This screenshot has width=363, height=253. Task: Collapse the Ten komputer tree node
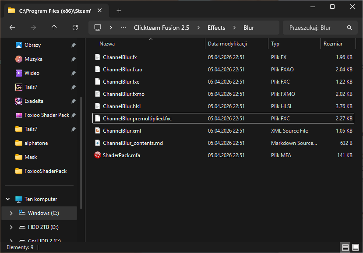point(7,199)
